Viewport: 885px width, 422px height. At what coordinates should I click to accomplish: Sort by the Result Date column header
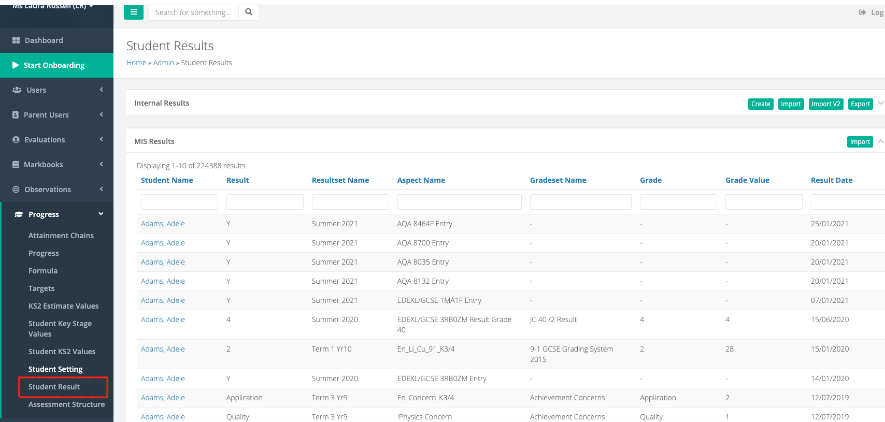tap(832, 180)
